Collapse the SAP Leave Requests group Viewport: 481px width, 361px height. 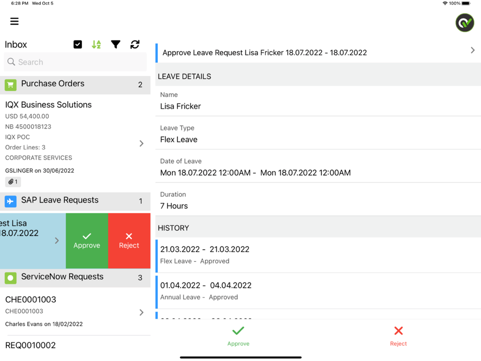[x=75, y=201]
